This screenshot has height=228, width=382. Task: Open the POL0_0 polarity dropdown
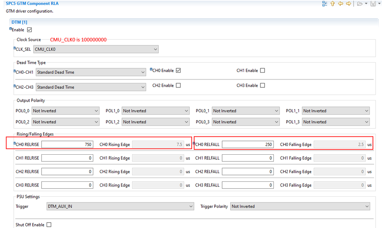(x=65, y=111)
